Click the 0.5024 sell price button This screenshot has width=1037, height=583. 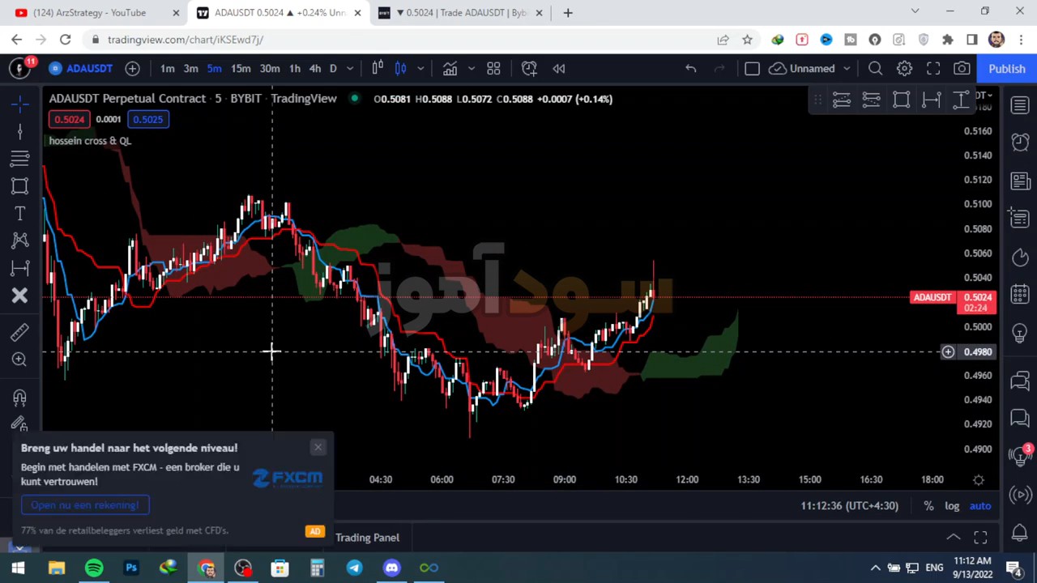pos(69,119)
